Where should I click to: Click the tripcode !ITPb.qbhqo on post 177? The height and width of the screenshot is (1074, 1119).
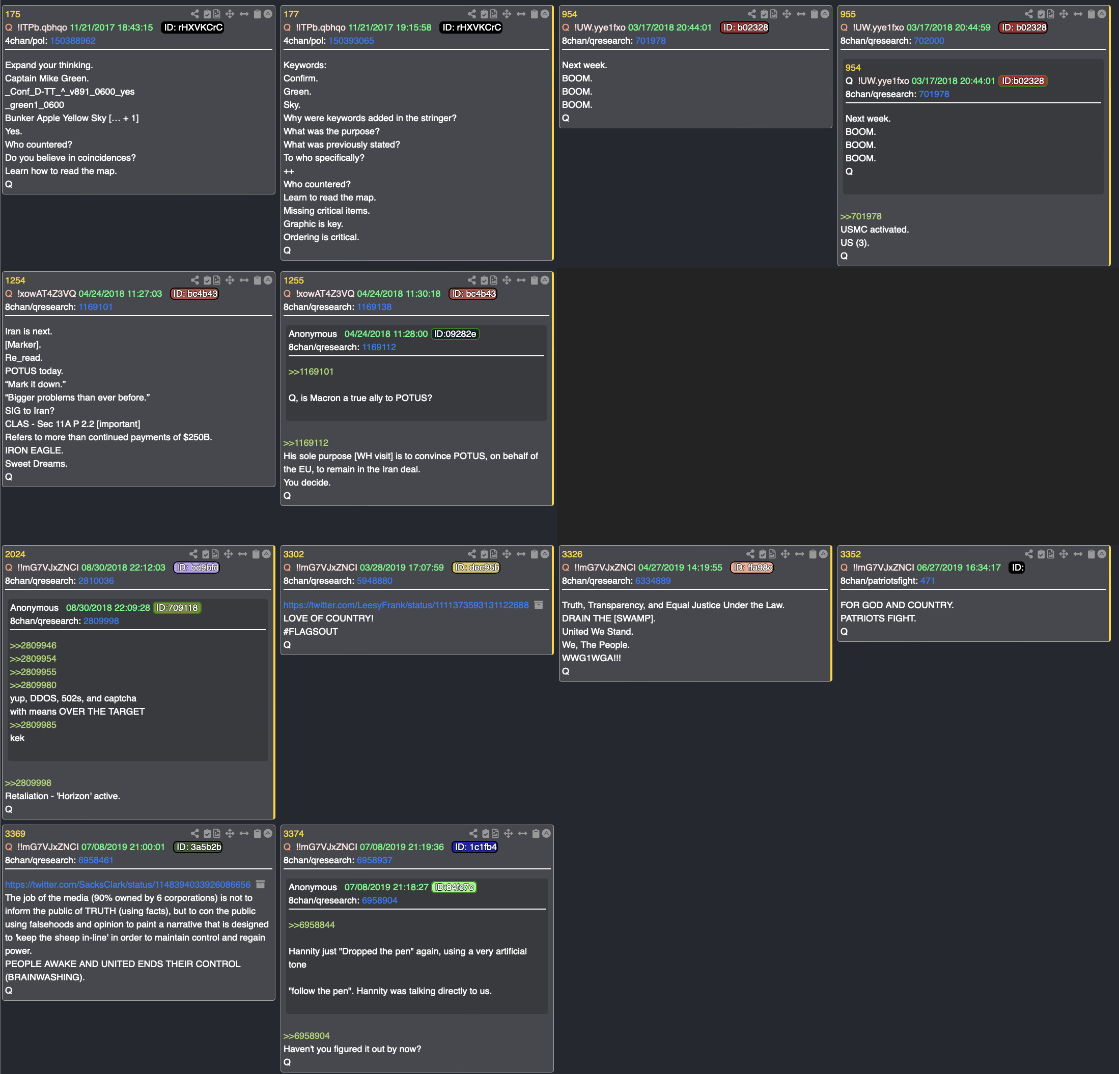tap(320, 27)
